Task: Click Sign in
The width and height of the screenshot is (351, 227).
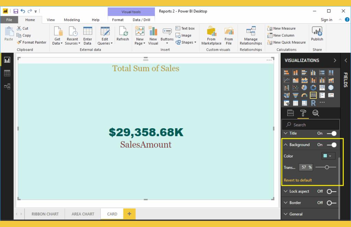Action: click(x=326, y=20)
